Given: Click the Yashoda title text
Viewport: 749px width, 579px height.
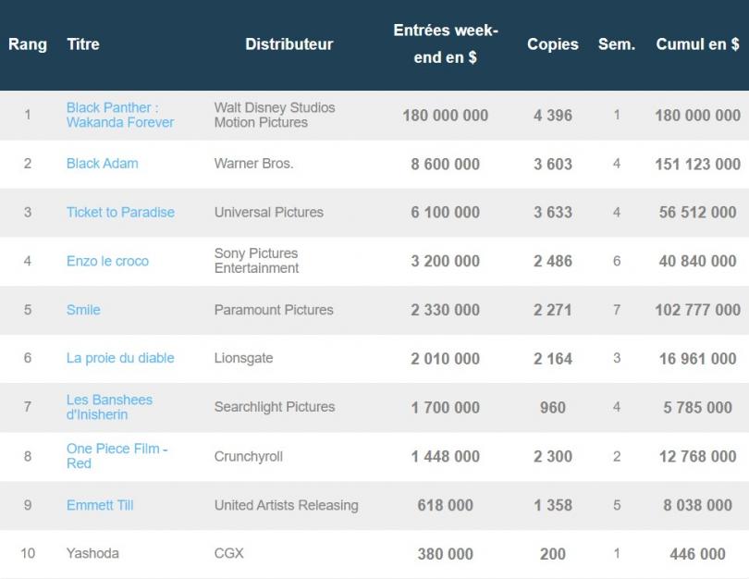Looking at the screenshot, I should coord(92,553).
